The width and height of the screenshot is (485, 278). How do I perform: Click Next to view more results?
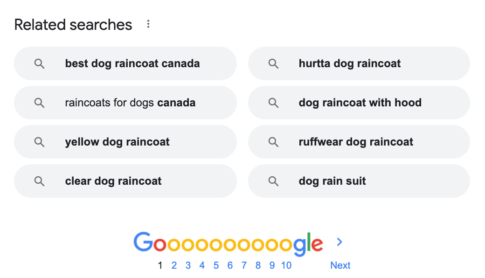point(340,265)
